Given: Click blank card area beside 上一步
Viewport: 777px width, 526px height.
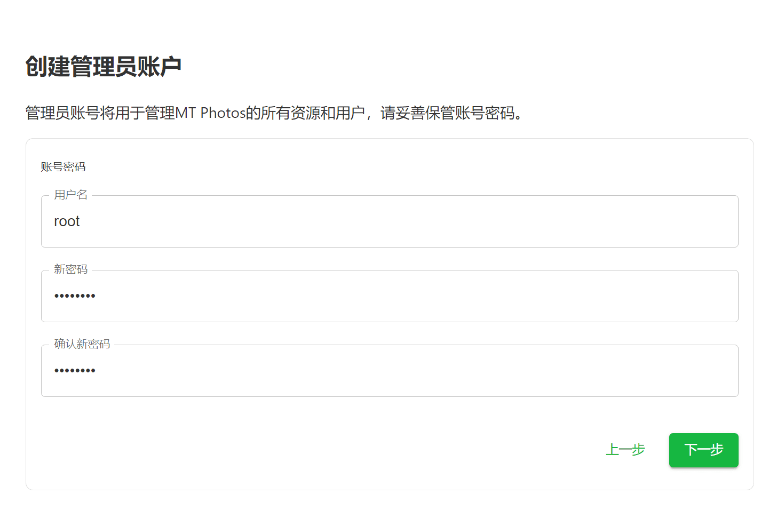Looking at the screenshot, I should [320, 450].
